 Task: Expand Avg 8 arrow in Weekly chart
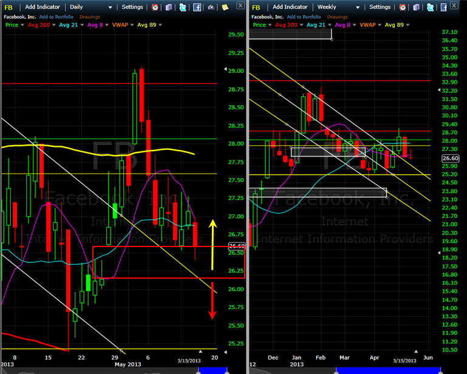[354, 25]
